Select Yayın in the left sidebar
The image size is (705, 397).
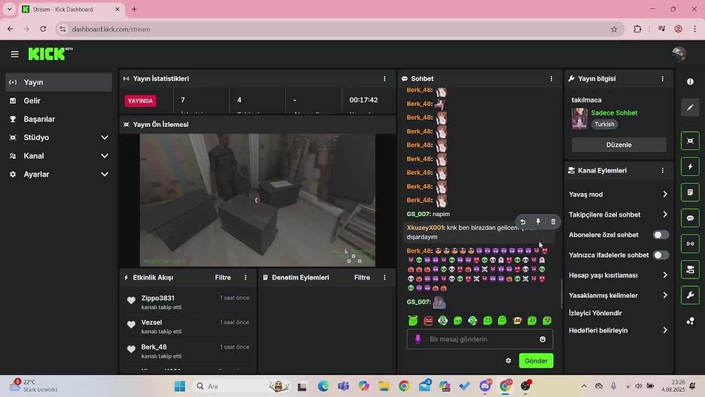pos(59,82)
